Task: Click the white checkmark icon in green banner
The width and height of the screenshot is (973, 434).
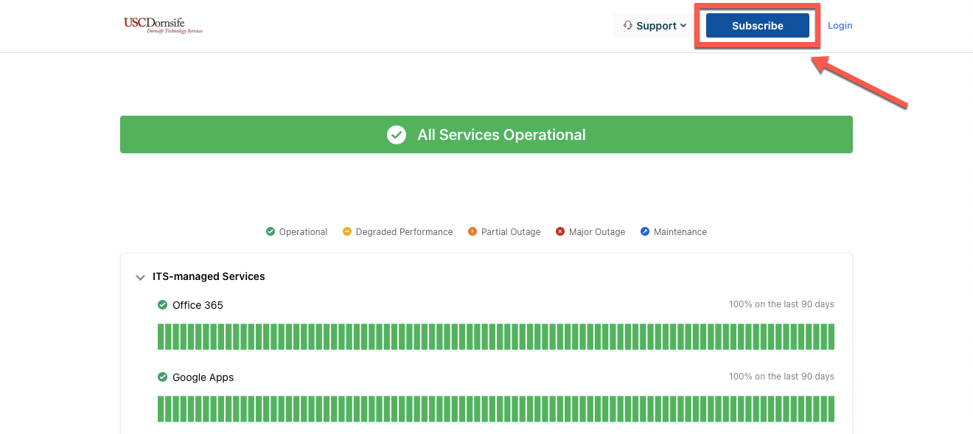Action: [x=397, y=135]
